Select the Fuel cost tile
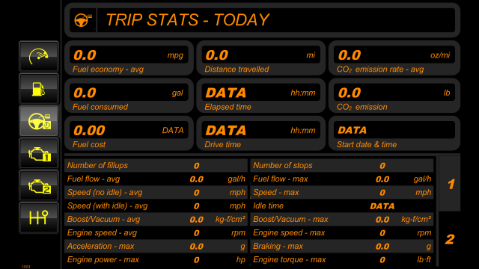Viewport: 479px width, 269px height. pyautogui.click(x=129, y=134)
